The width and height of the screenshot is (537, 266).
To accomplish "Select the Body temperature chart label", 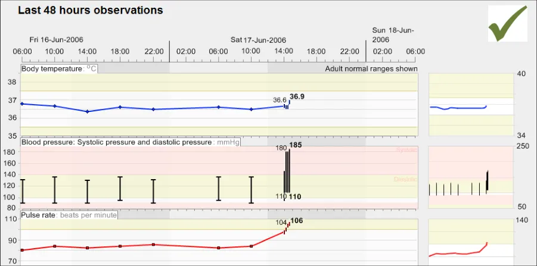I will pos(59,69).
